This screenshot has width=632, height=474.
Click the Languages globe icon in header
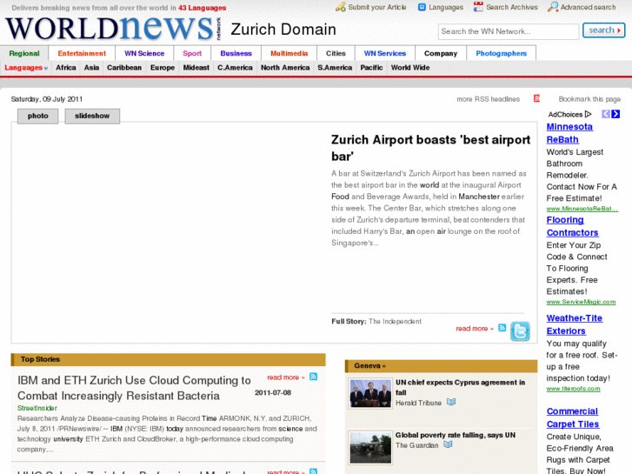(422, 7)
